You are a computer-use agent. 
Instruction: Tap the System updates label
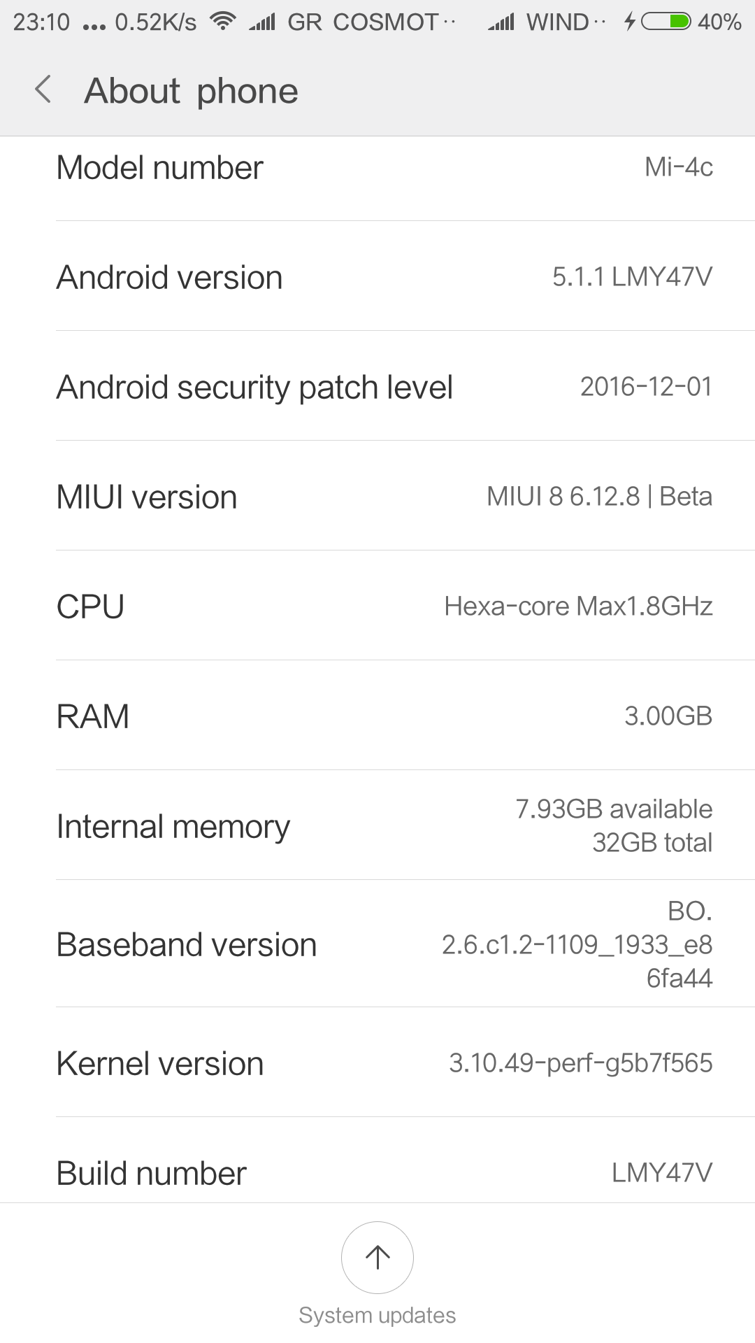[x=377, y=1315]
